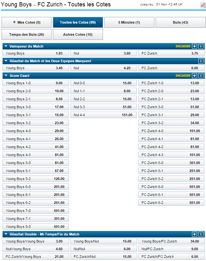Choose Nul/FC Zurich at 9.00
This screenshot has height=261, width=206.
pyautogui.click(x=171, y=249)
